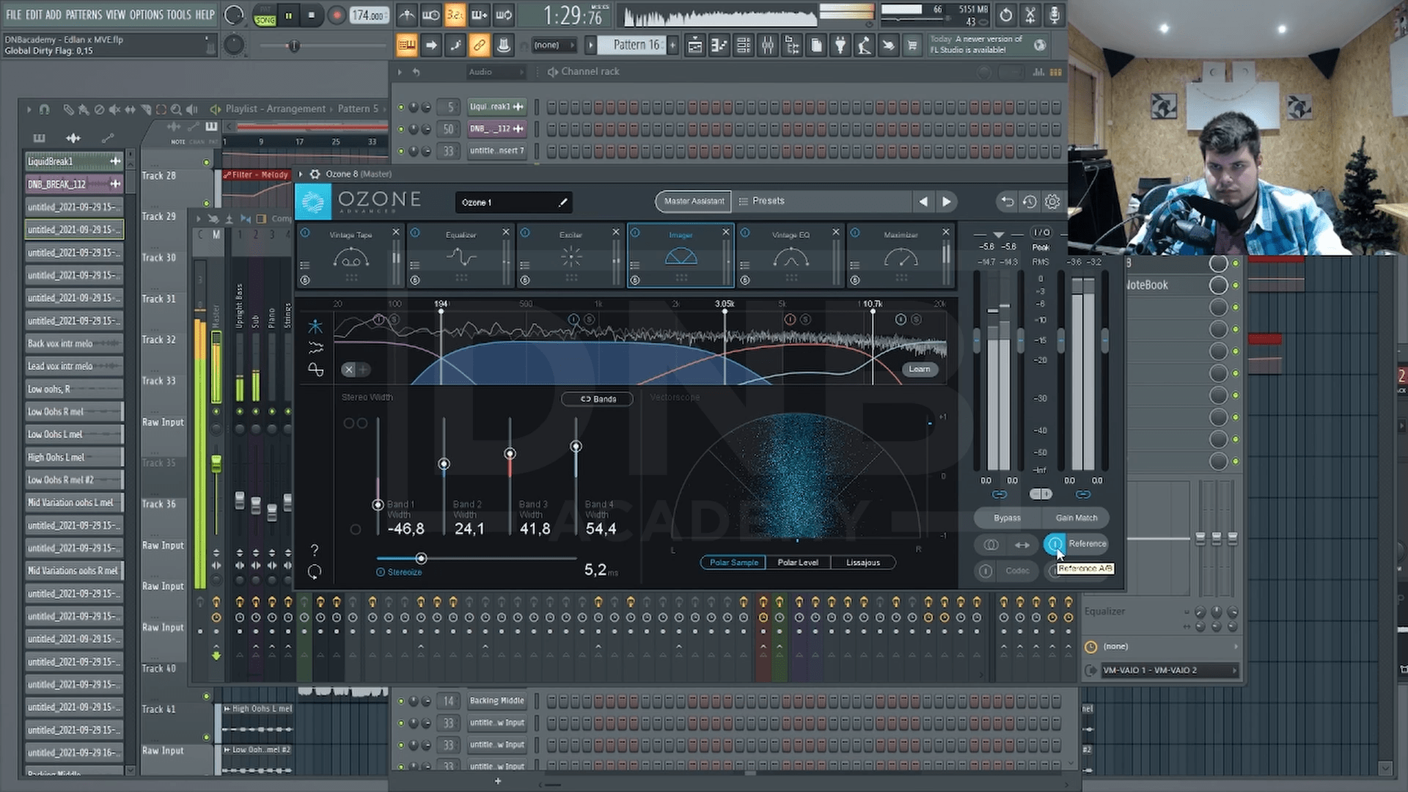Open the PATTERNS menu

(x=84, y=15)
